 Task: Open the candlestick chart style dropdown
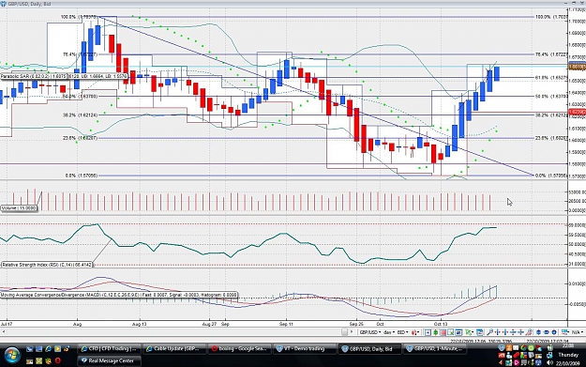click(x=415, y=332)
